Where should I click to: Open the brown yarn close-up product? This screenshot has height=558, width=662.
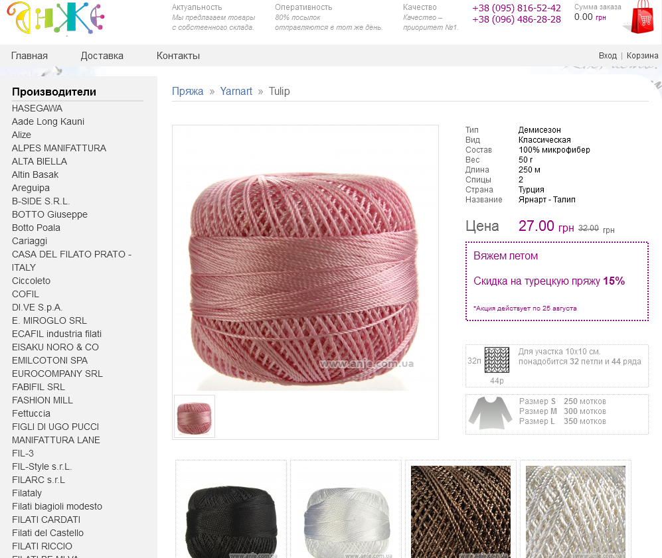461,512
